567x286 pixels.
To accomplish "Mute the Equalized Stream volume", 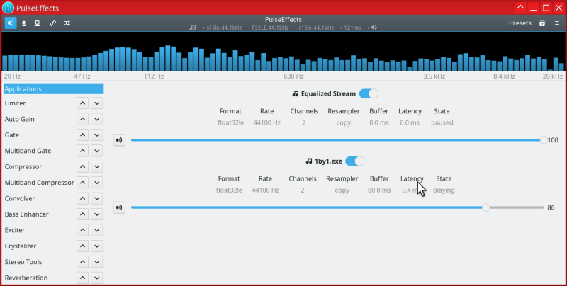I will 119,140.
